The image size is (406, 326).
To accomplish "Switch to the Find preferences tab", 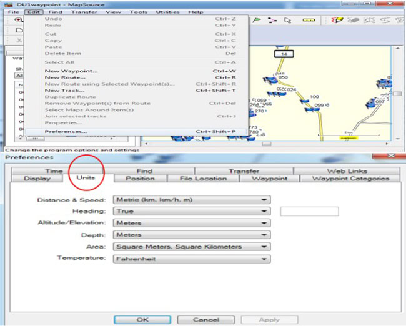I will pos(144,171).
